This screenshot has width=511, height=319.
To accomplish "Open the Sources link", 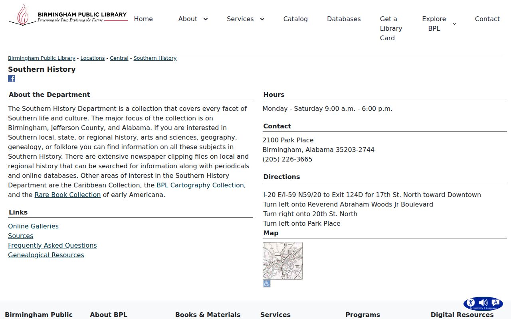I will (x=20, y=236).
